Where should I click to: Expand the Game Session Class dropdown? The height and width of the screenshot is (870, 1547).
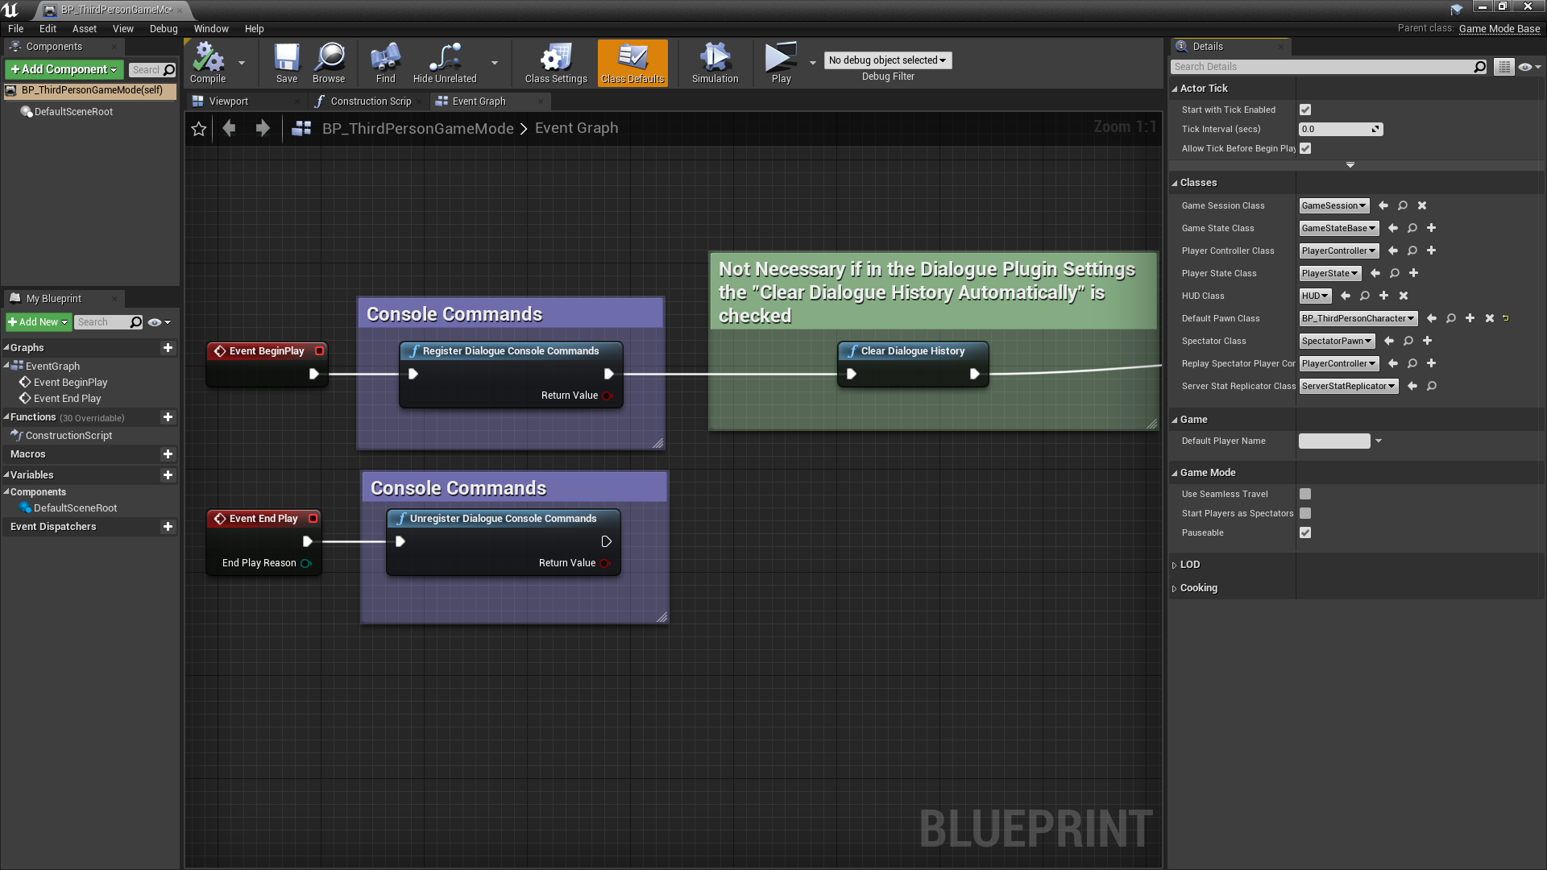1333,205
